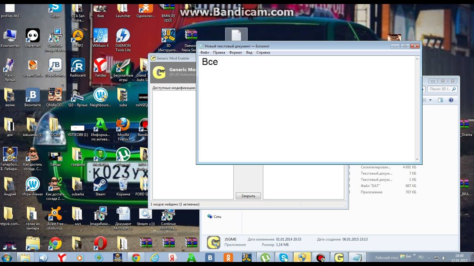Open Chrome from the taskbar

pos(136,258)
